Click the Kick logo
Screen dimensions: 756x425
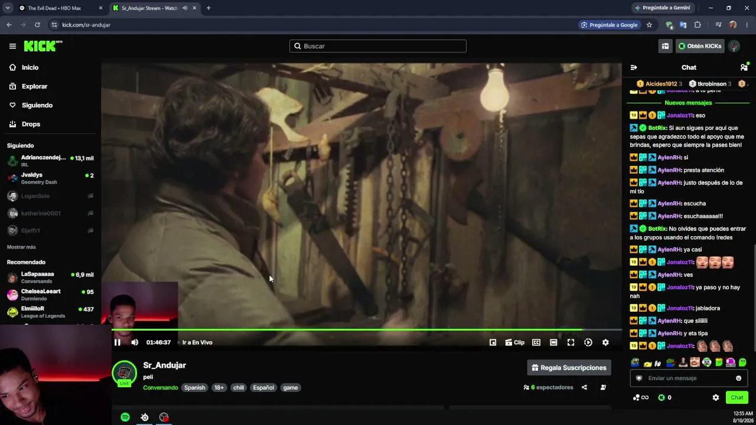43,46
